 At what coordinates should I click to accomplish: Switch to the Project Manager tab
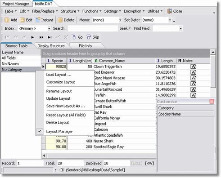[x=16, y=4]
